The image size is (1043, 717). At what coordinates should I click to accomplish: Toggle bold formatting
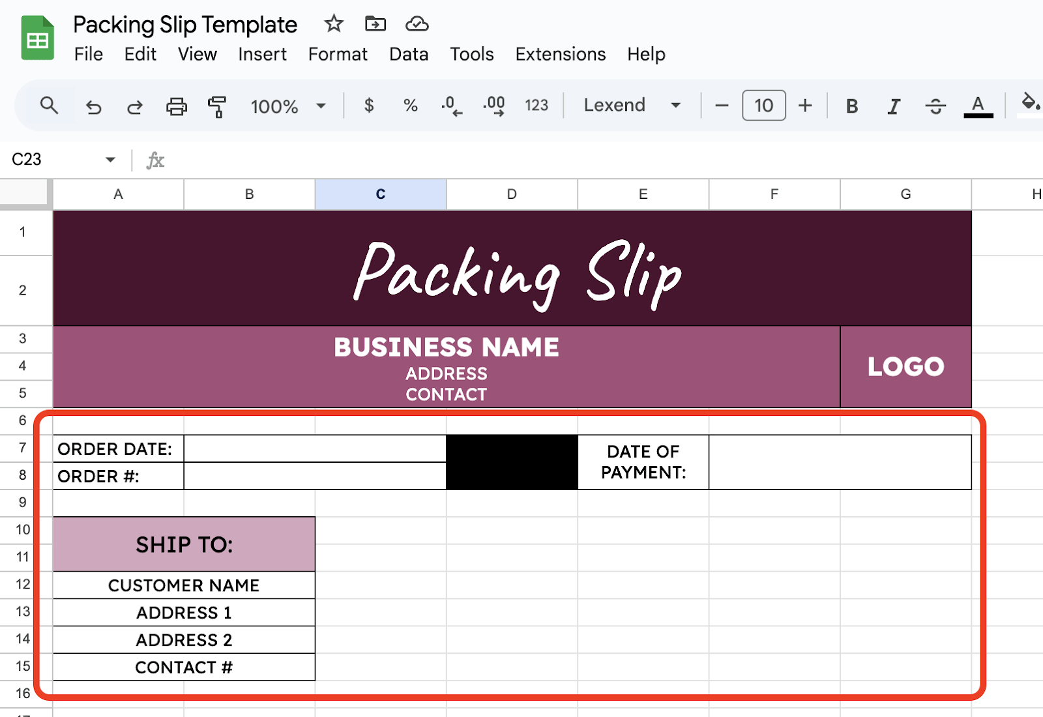[851, 106]
